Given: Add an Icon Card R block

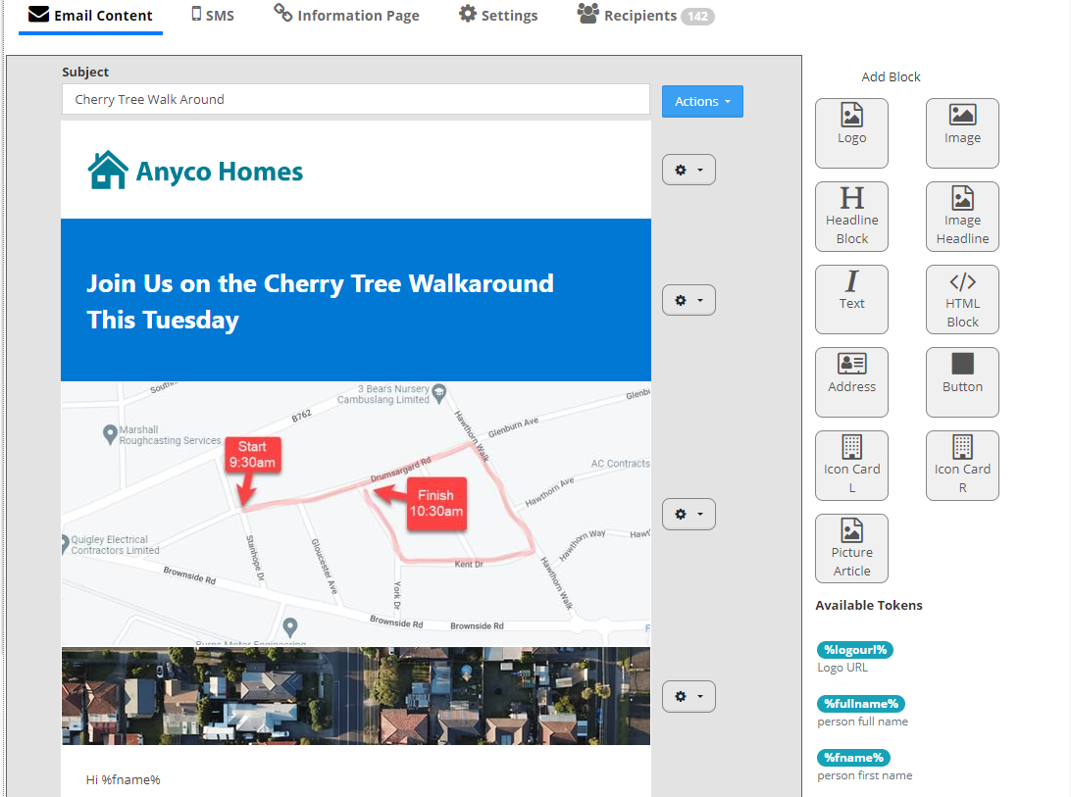Looking at the screenshot, I should (962, 466).
